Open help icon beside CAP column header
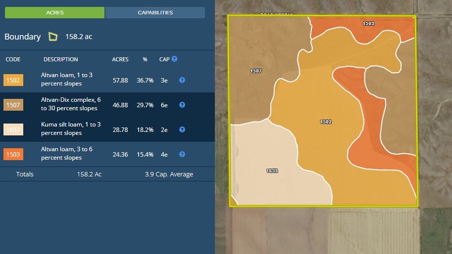 [174, 59]
